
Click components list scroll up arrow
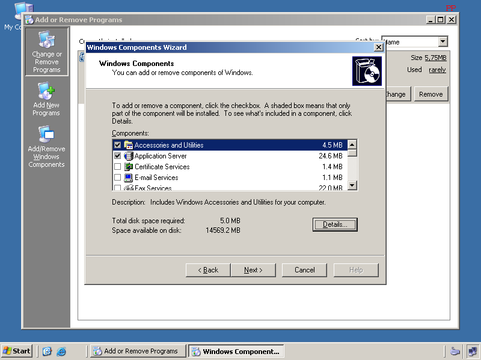[x=352, y=145]
